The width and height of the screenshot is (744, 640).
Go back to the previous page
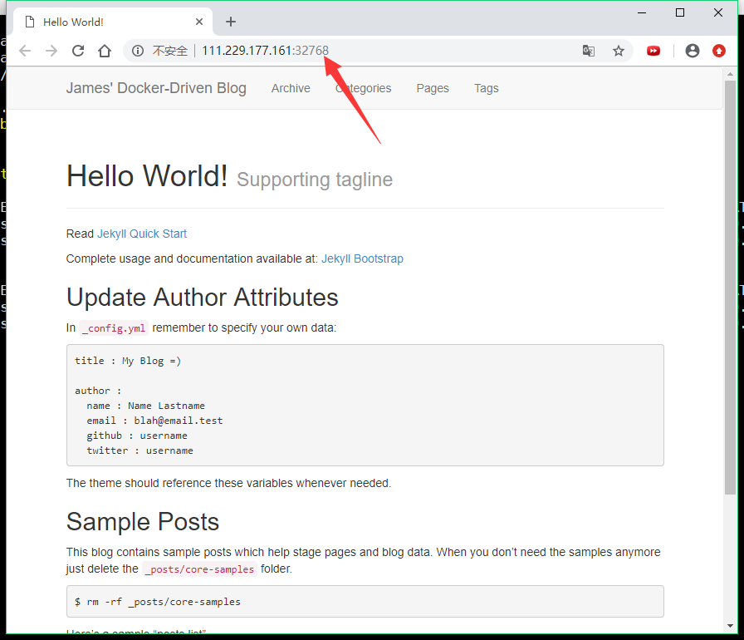click(x=25, y=51)
